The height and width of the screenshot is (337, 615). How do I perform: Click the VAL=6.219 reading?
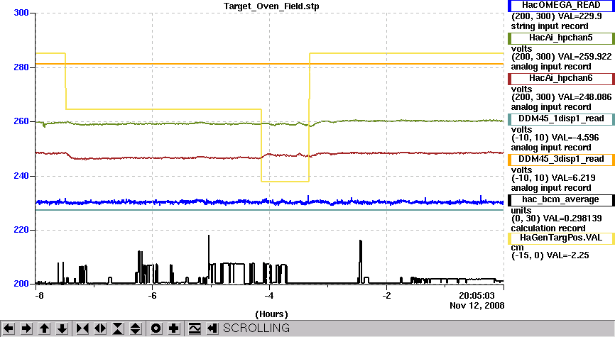tap(573, 178)
